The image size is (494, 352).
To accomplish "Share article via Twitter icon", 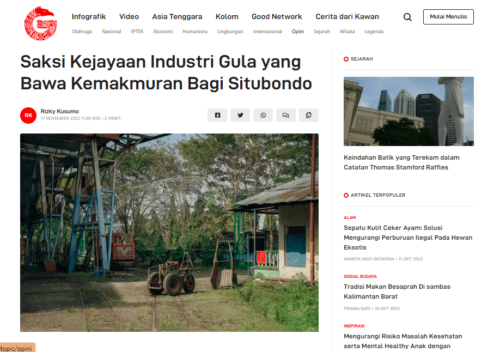I will coord(240,115).
